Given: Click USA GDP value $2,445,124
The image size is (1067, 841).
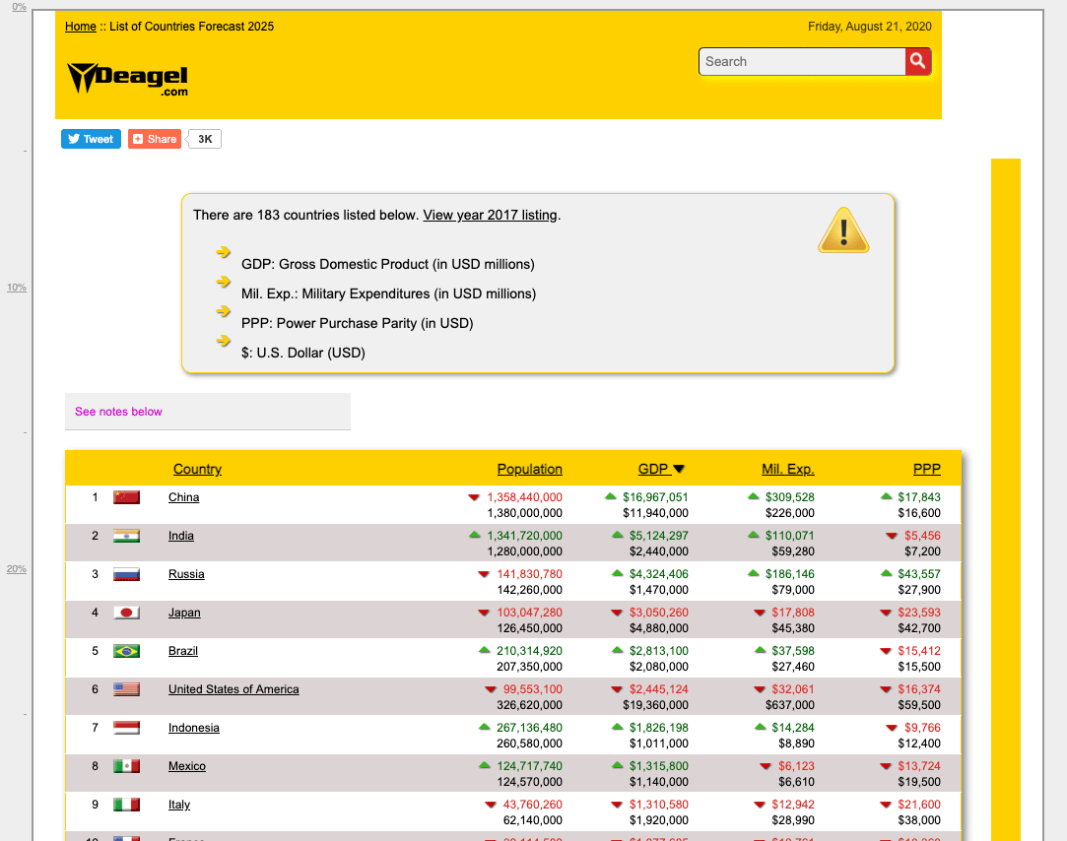Looking at the screenshot, I should (x=659, y=689).
